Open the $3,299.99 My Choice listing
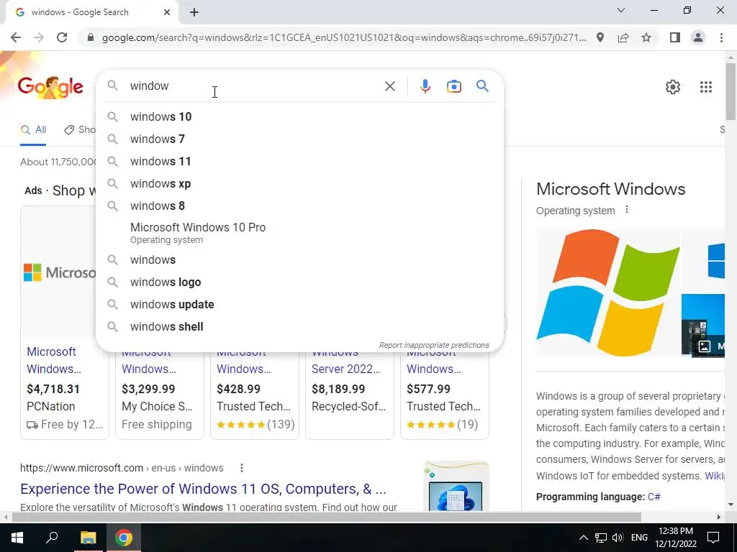This screenshot has width=737, height=552. [159, 395]
